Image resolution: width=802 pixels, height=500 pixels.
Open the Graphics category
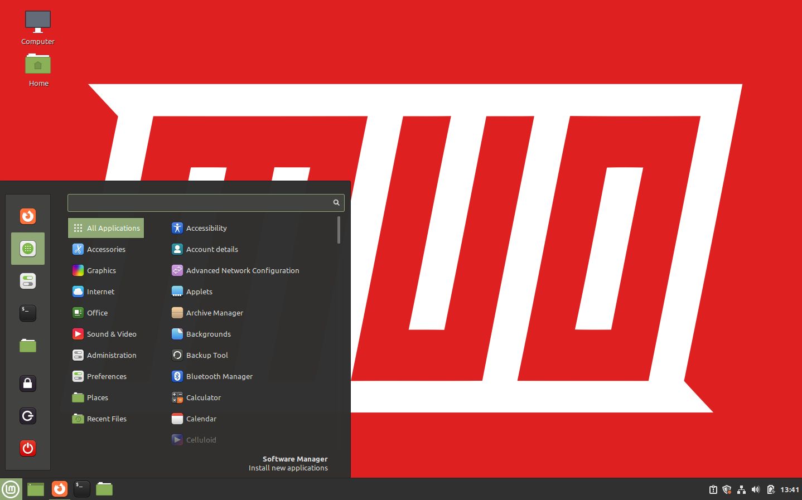click(x=106, y=270)
